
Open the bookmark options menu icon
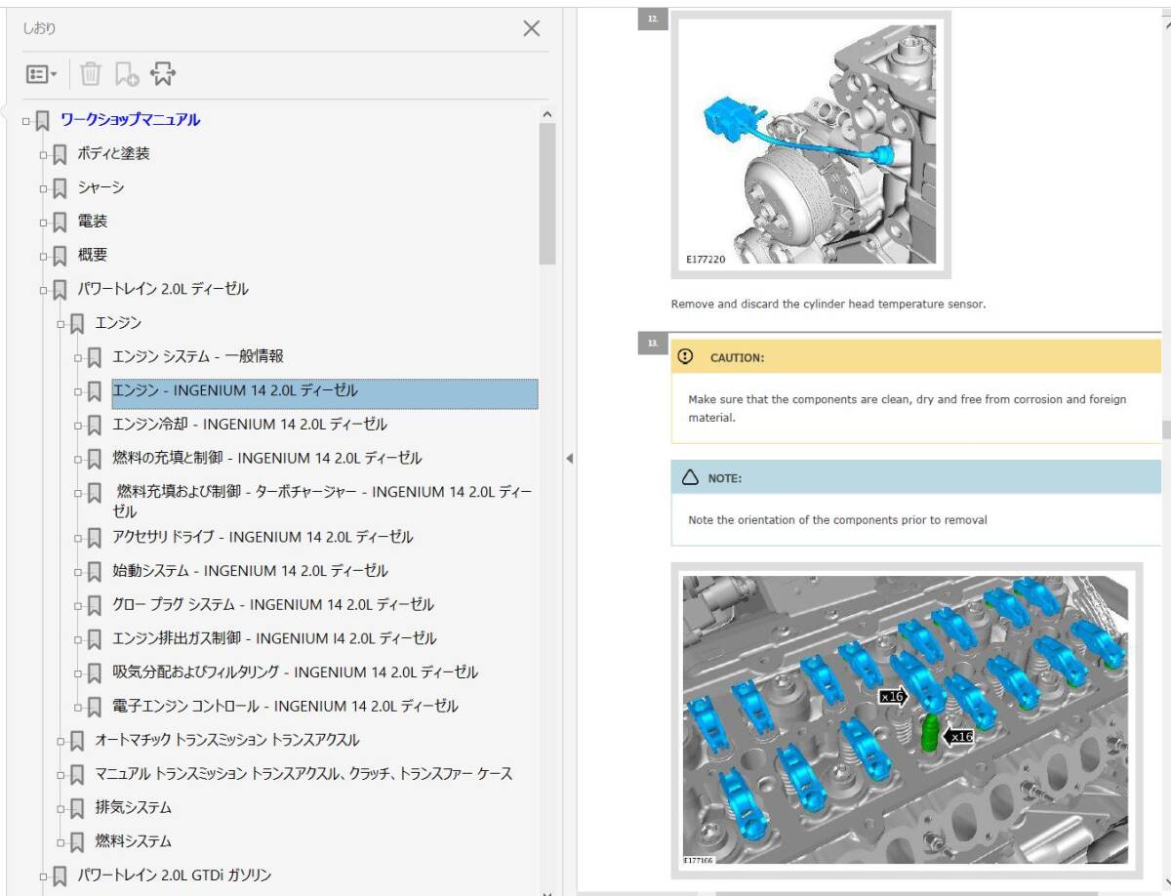coord(41,74)
